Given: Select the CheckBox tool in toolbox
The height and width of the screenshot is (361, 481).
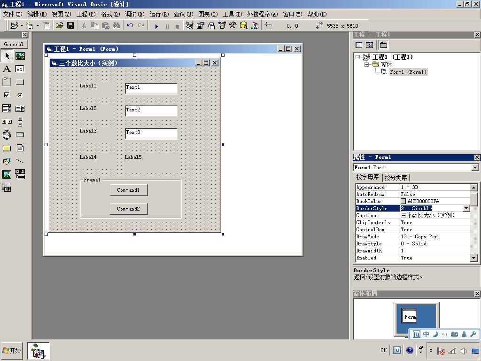Looking at the screenshot, I should pos(7,95).
